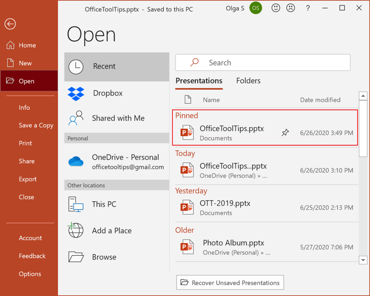Select the Recent location
Viewport: 370px width, 296px height.
click(x=117, y=67)
